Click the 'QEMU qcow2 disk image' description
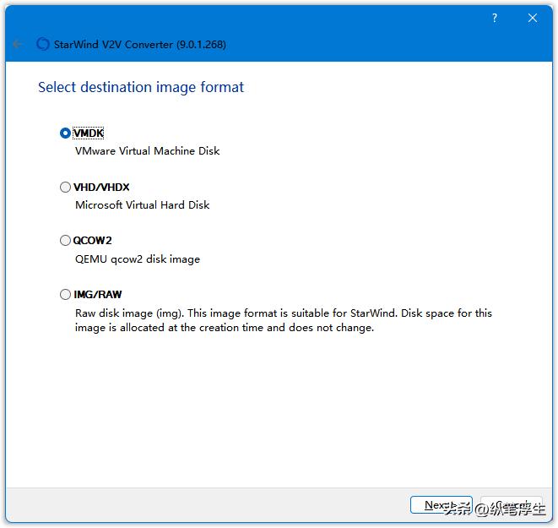The image size is (558, 528). coord(138,259)
